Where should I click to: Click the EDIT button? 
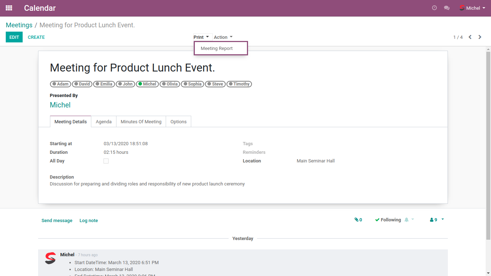14,37
